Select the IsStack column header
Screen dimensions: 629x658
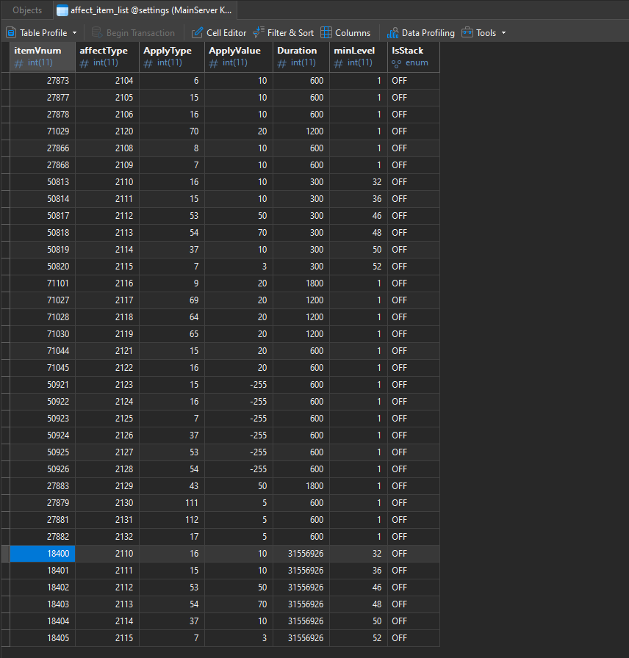[x=414, y=57]
